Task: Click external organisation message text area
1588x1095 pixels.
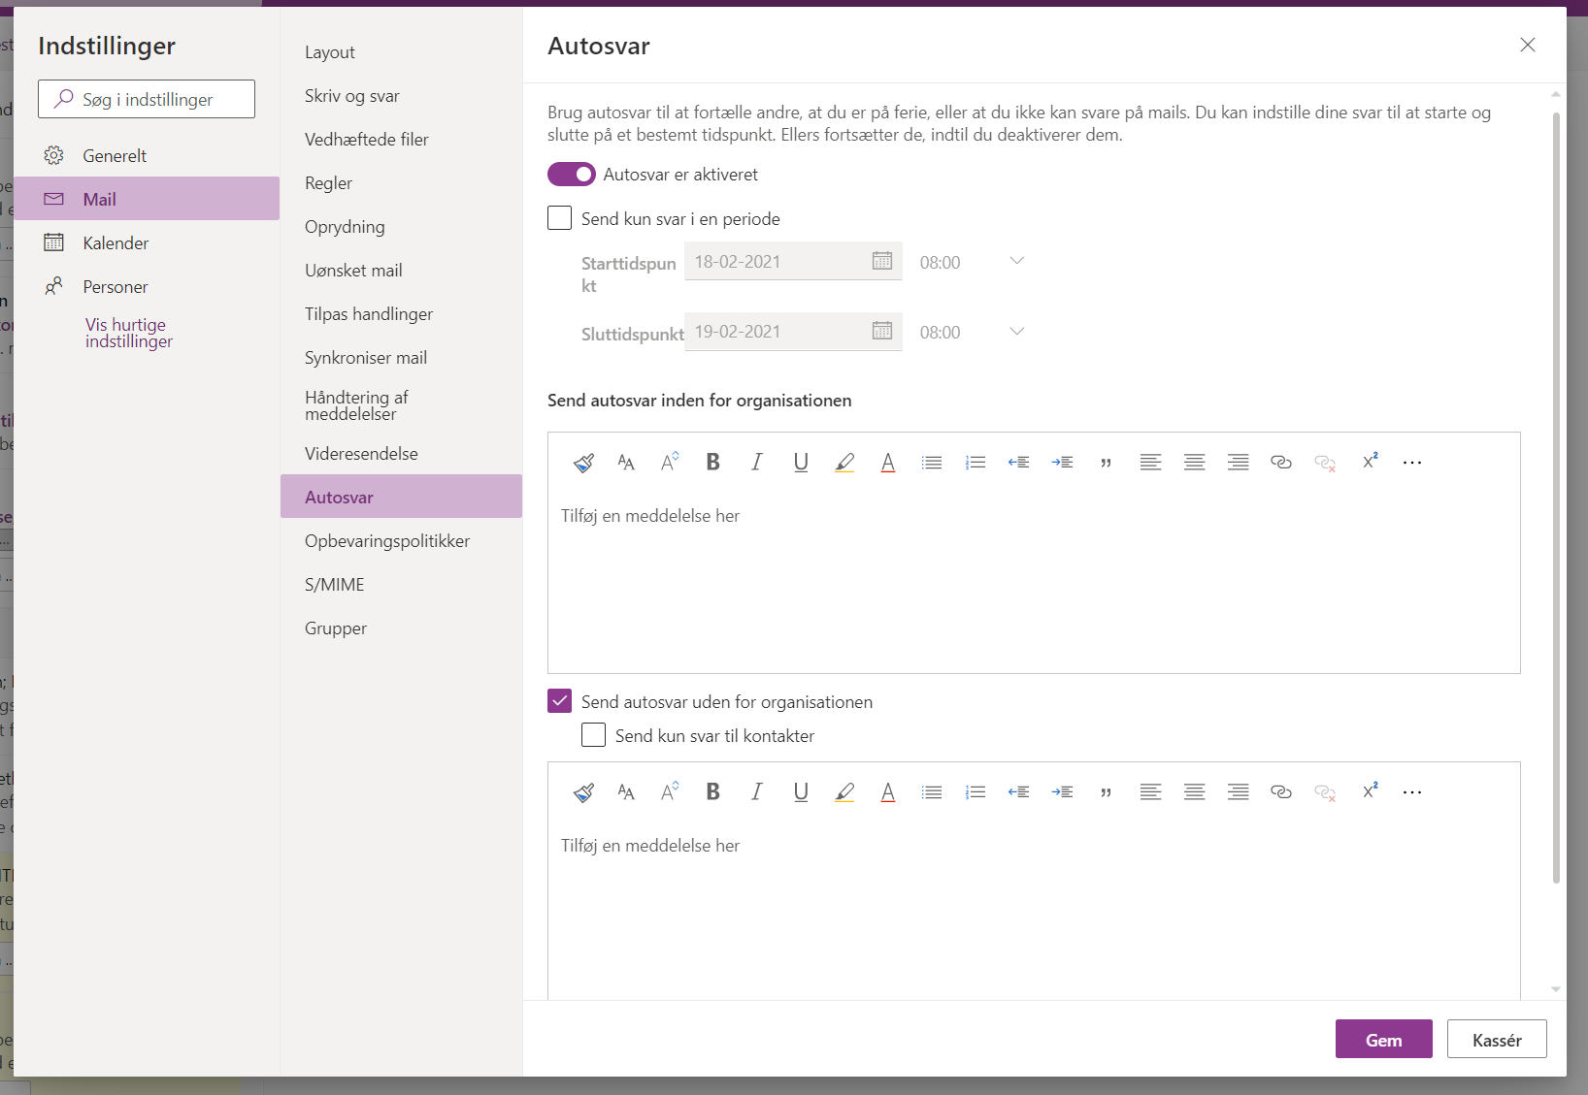Action: pos(1034,910)
